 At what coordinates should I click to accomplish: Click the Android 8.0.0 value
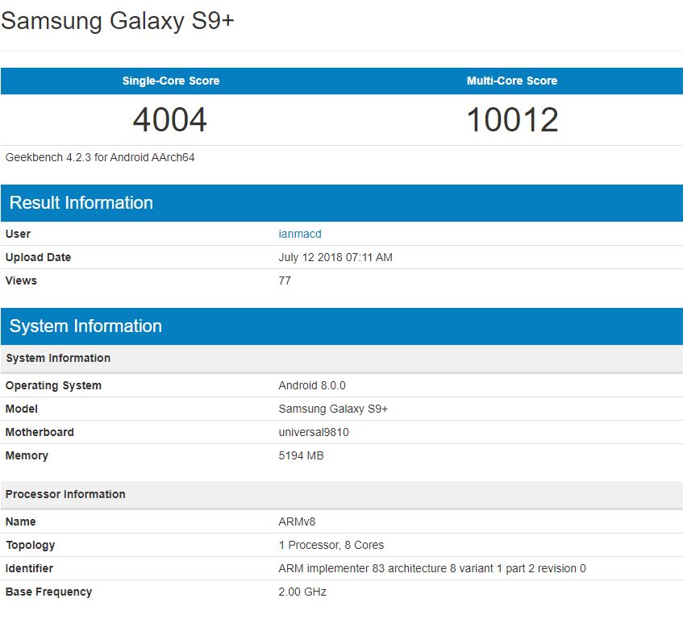[x=312, y=385]
